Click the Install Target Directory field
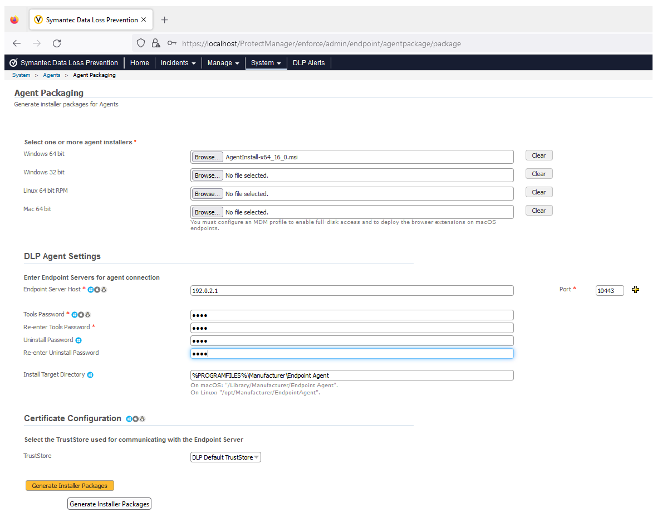The image size is (672, 527). [x=352, y=375]
